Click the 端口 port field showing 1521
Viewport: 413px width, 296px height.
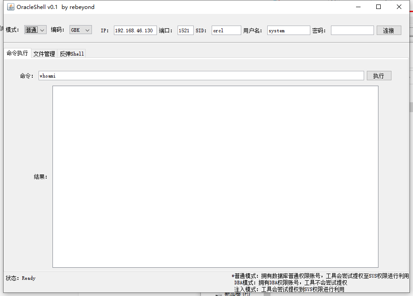(185, 30)
